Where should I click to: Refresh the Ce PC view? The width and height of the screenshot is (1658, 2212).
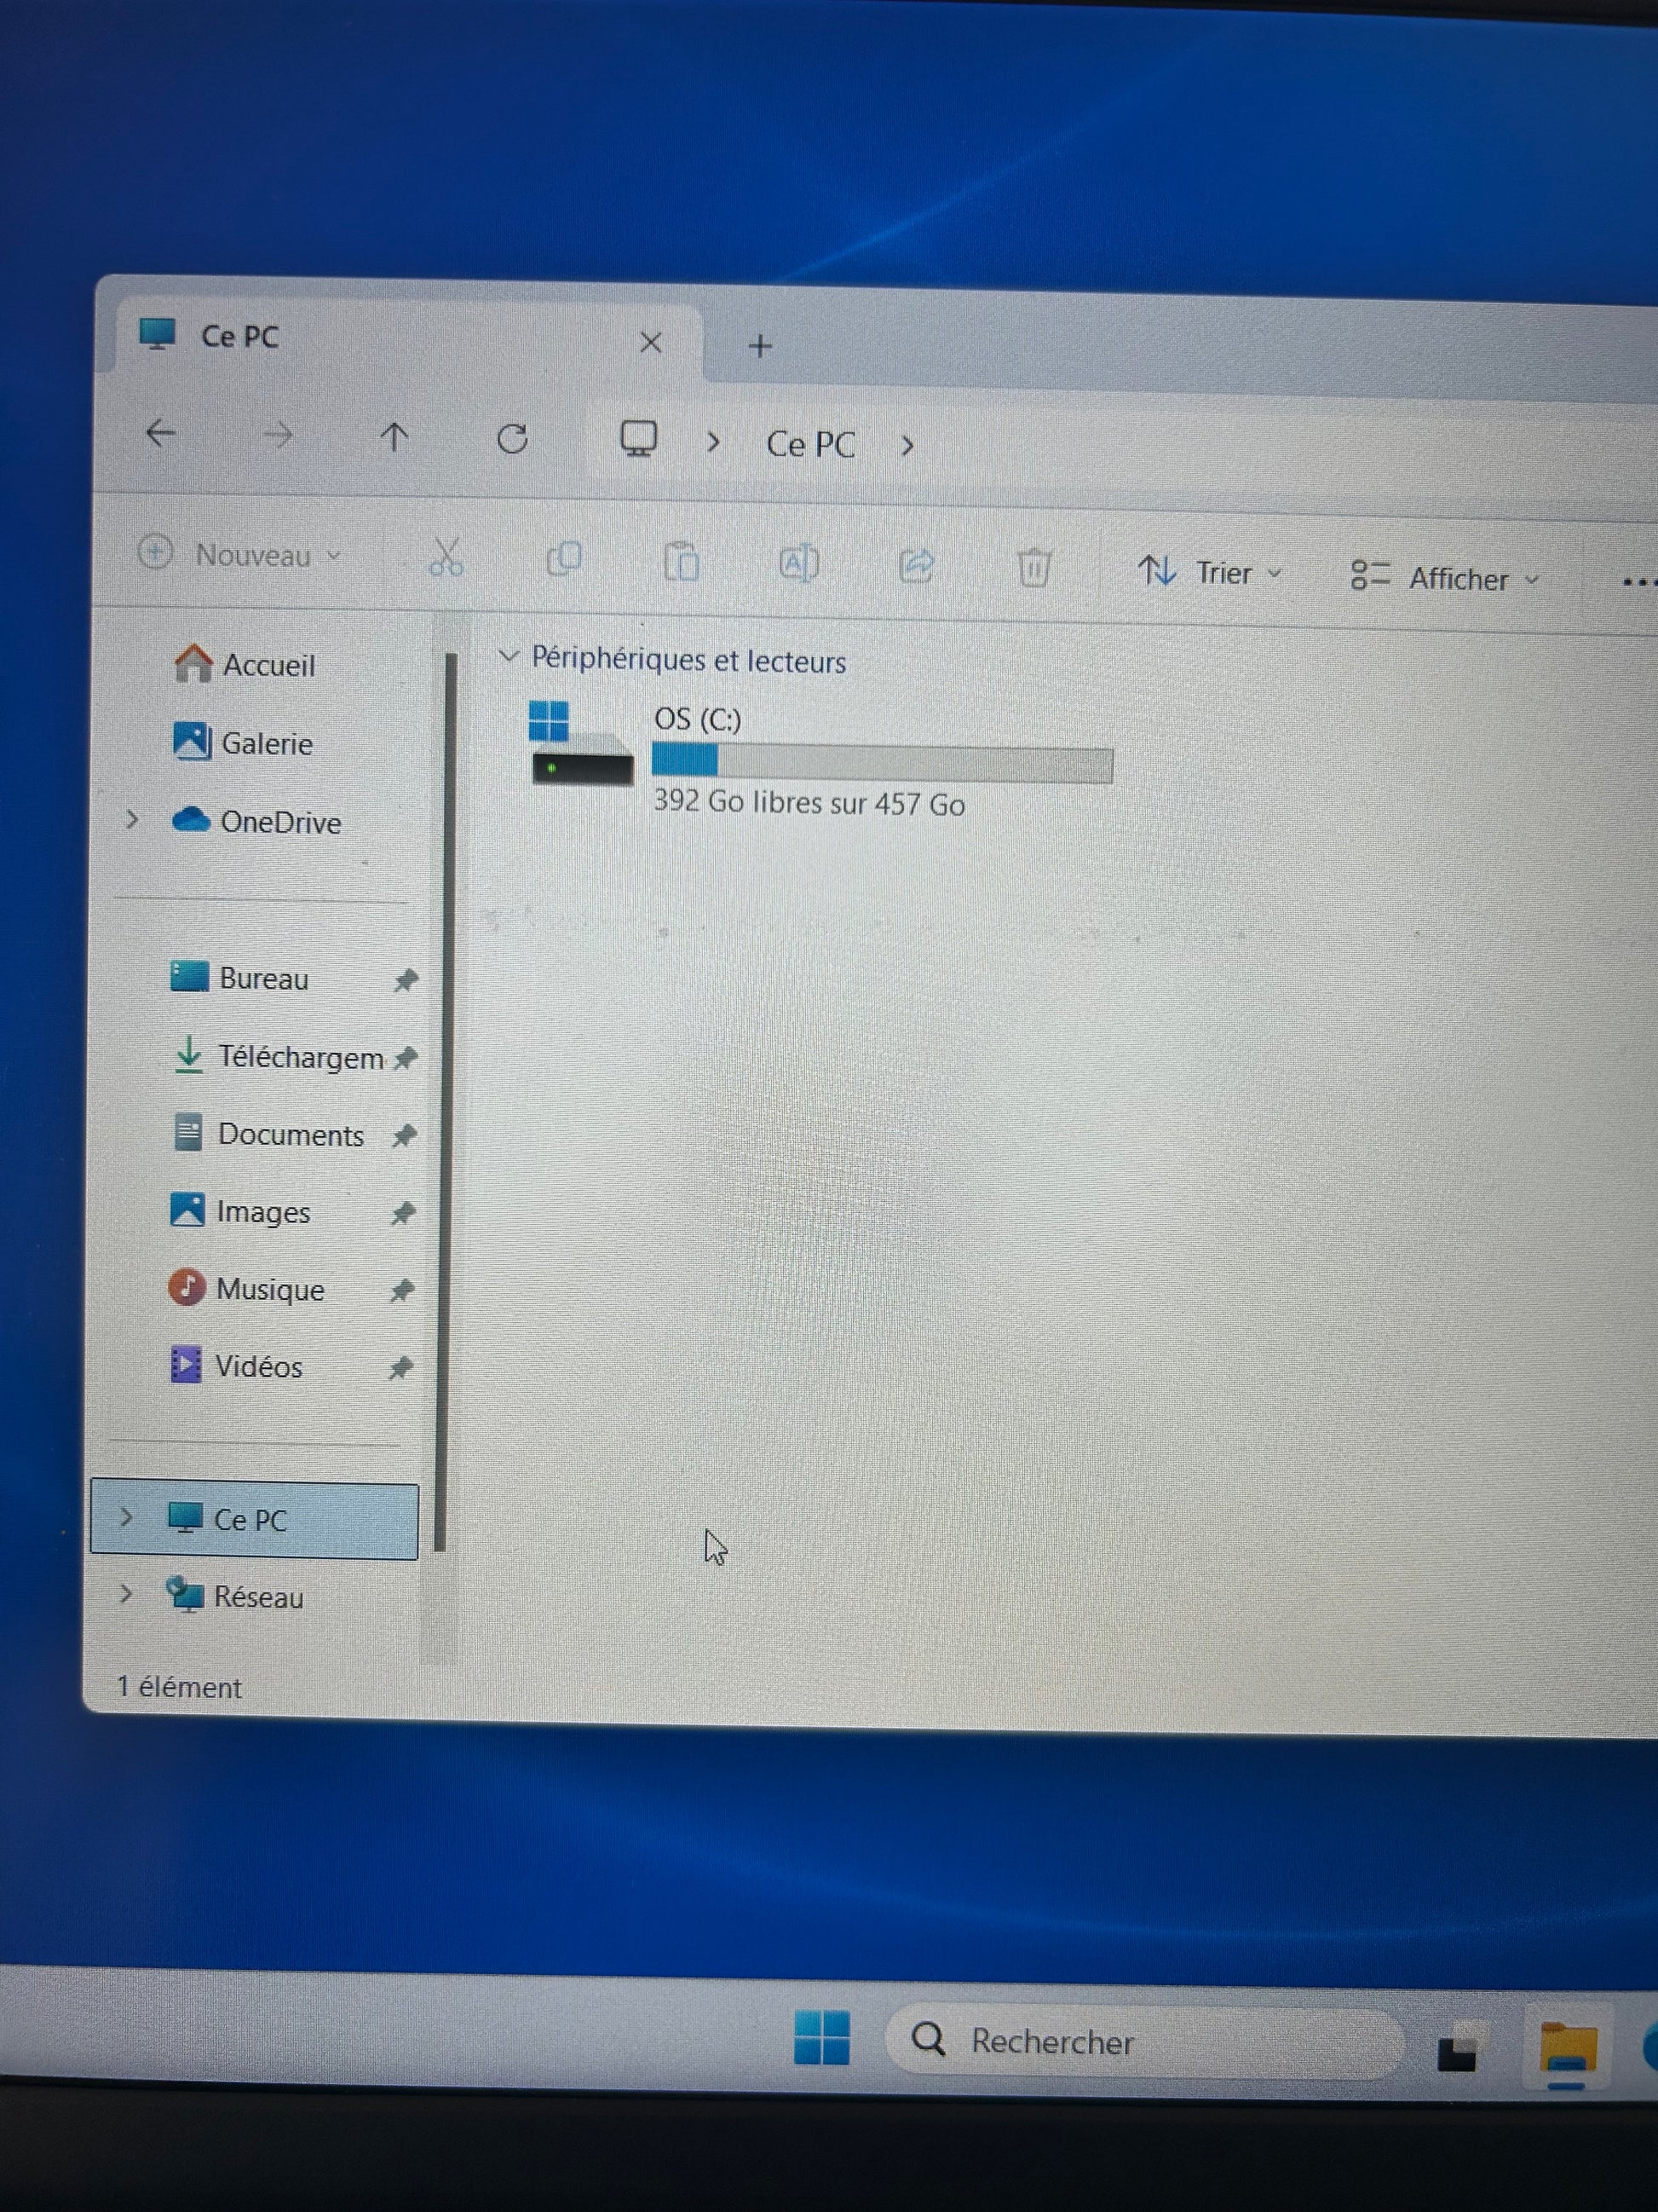(x=513, y=439)
